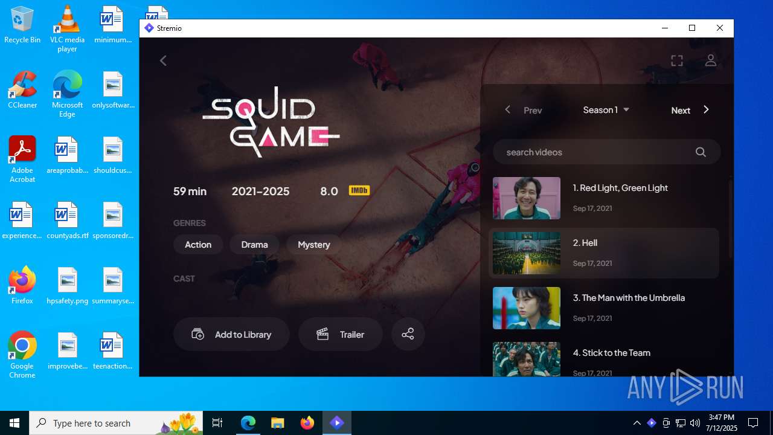Select the sponsoredr image file on desktop
The image size is (773, 435).
(113, 220)
